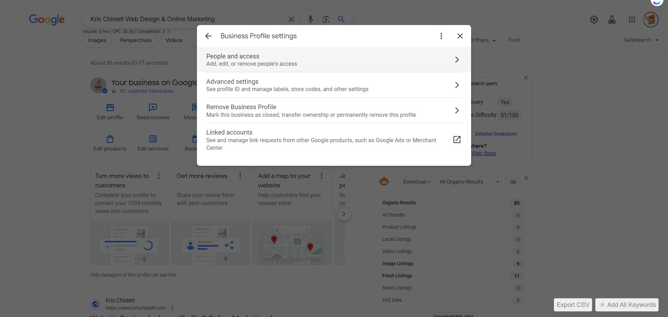Close the Business Profile settings dialog
This screenshot has width=668, height=317.
460,36
